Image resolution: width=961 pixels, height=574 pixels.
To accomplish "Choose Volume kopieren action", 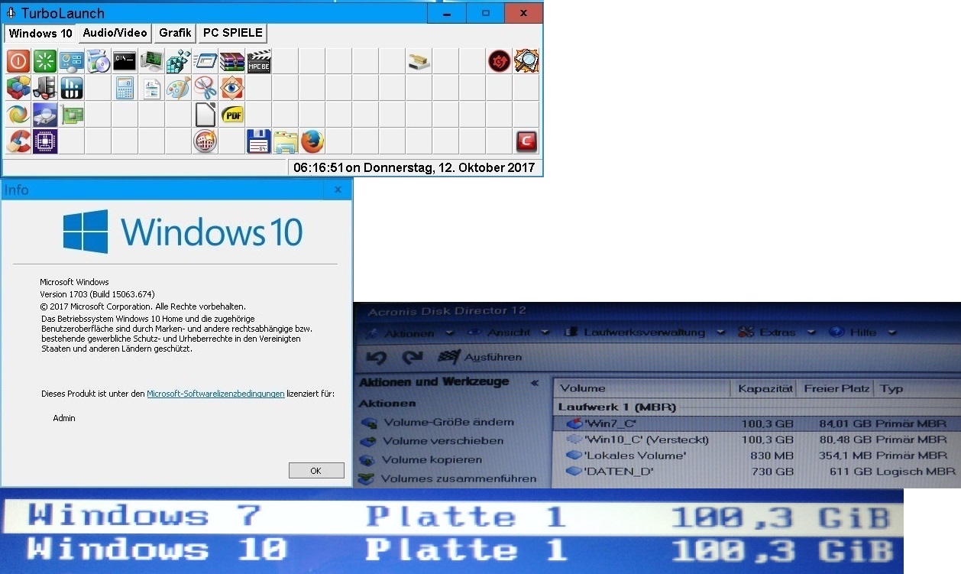I will point(422,460).
